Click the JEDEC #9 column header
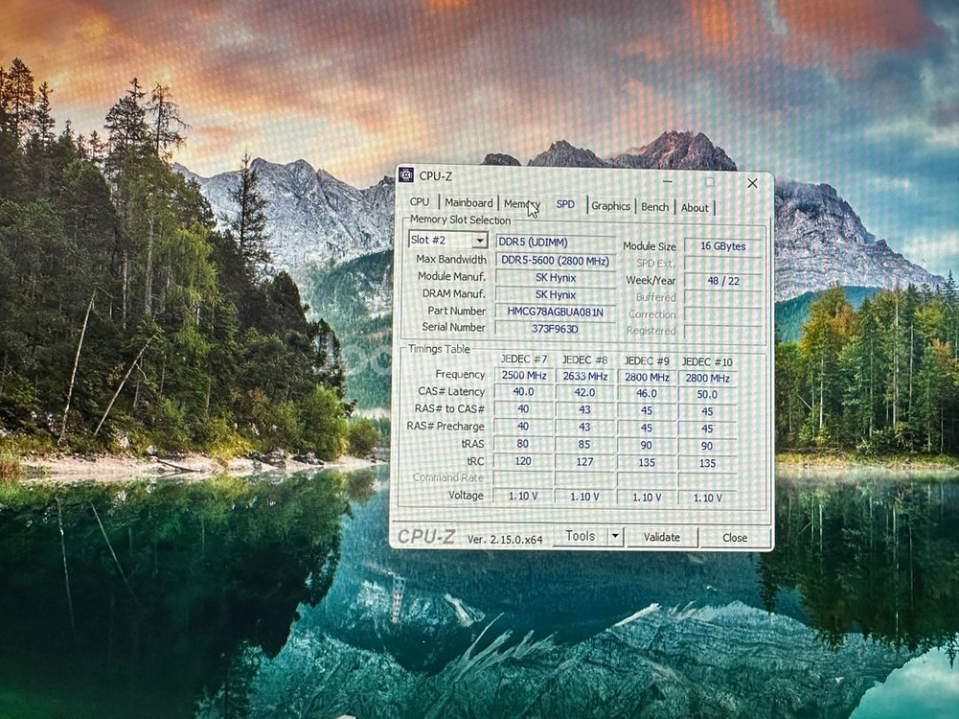This screenshot has height=719, width=959. 647,361
